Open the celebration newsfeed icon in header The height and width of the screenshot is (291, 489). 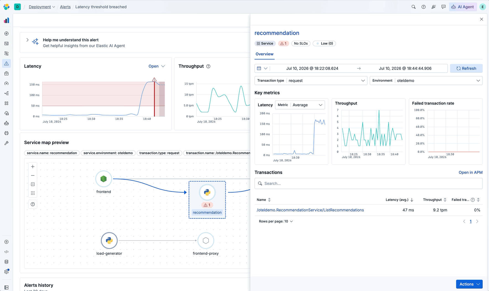tap(433, 7)
